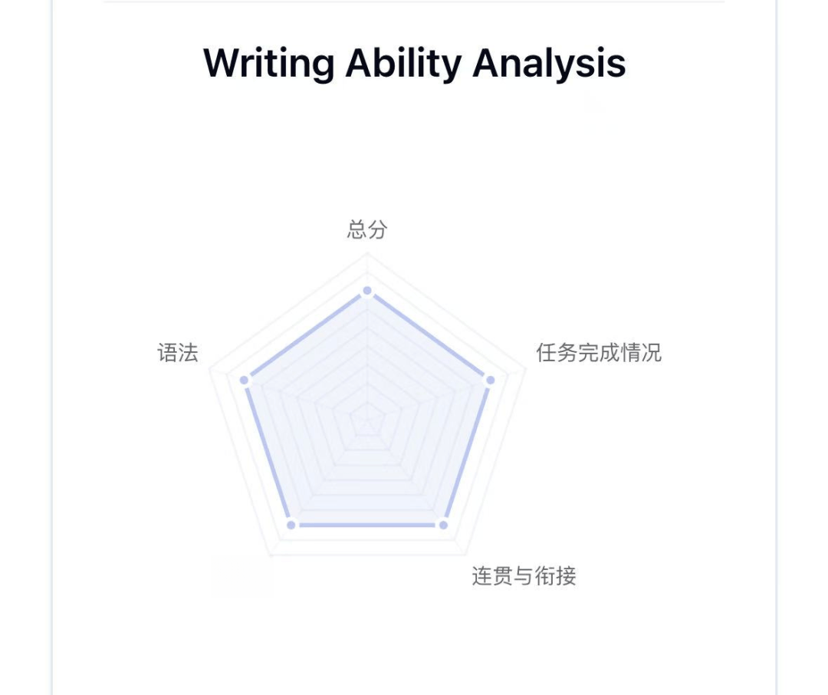Click the outer pentagon vertex near 连贯与衔接
The width and height of the screenshot is (828, 695).
(x=465, y=555)
